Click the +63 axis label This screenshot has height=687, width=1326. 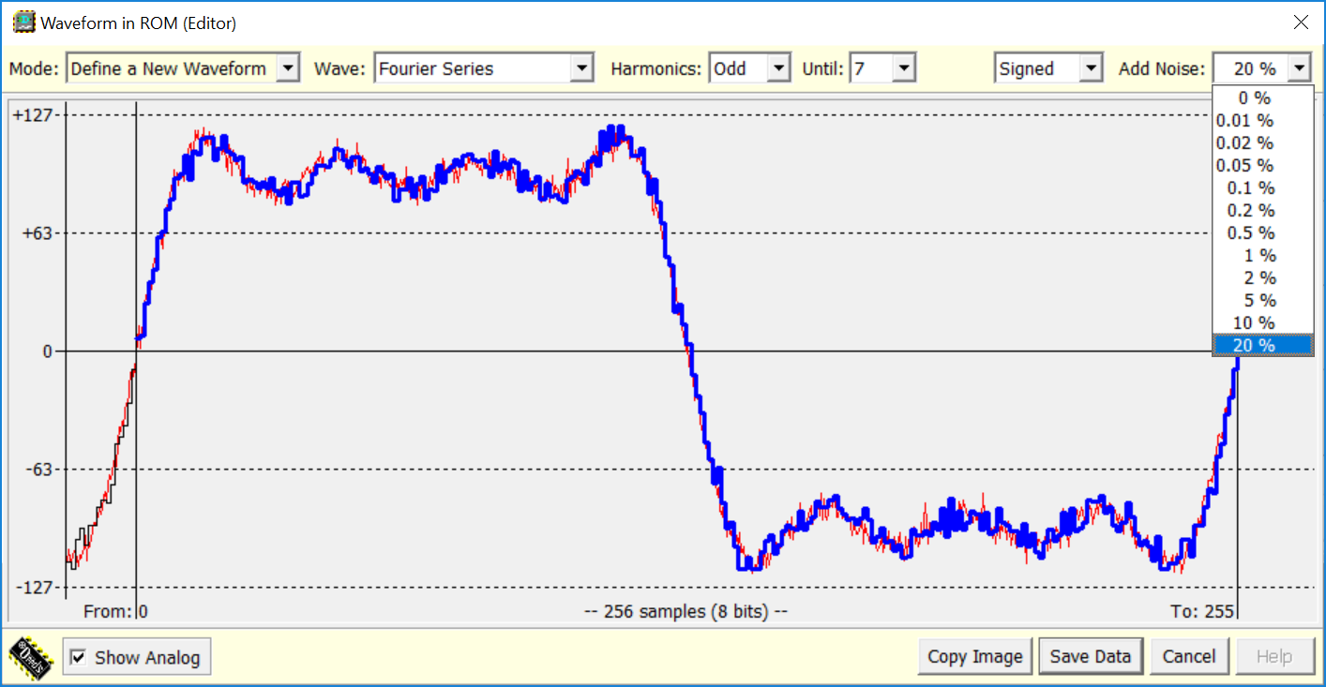pyautogui.click(x=39, y=232)
